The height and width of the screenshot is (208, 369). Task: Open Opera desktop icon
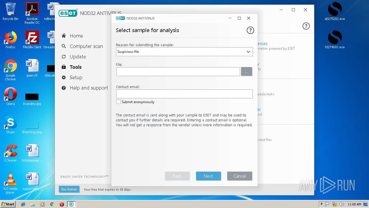tap(10, 96)
